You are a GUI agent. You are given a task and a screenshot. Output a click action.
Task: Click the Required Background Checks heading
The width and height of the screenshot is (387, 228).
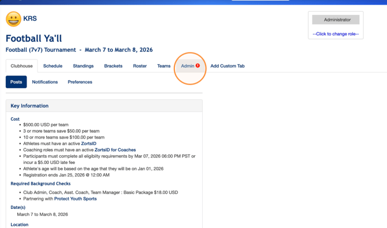(x=40, y=184)
